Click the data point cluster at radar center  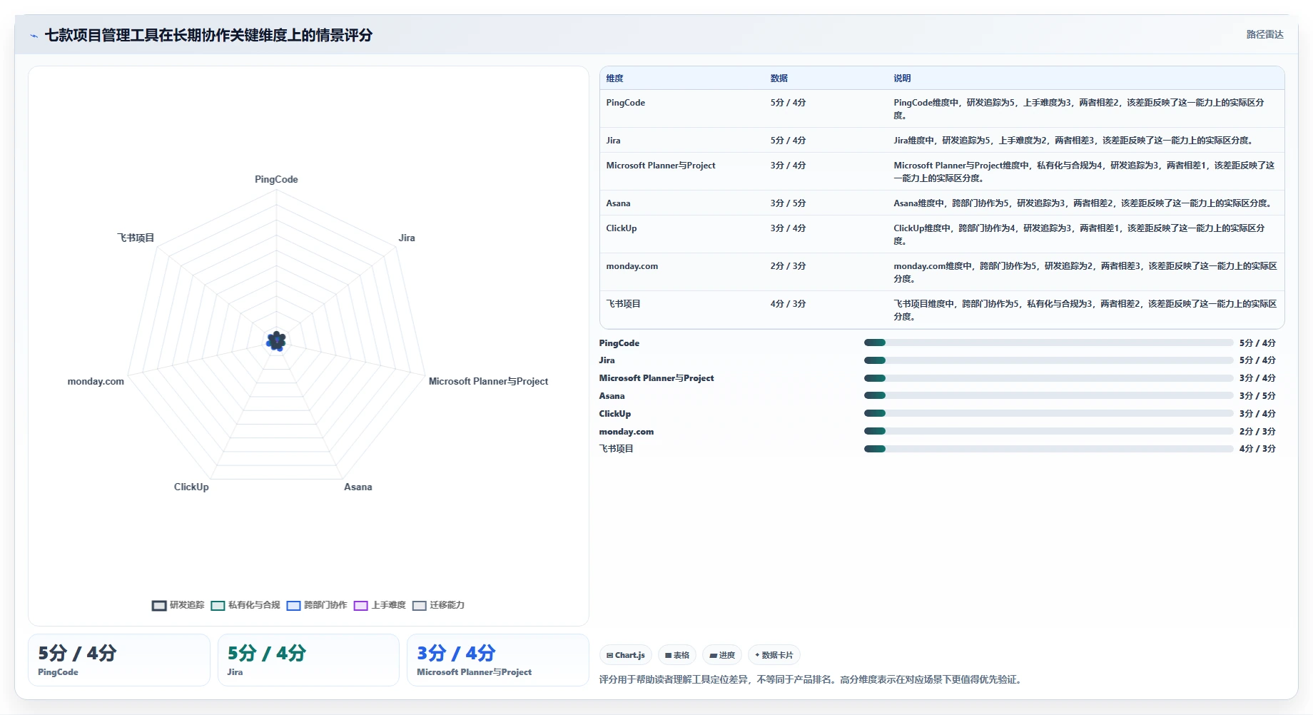coord(276,341)
